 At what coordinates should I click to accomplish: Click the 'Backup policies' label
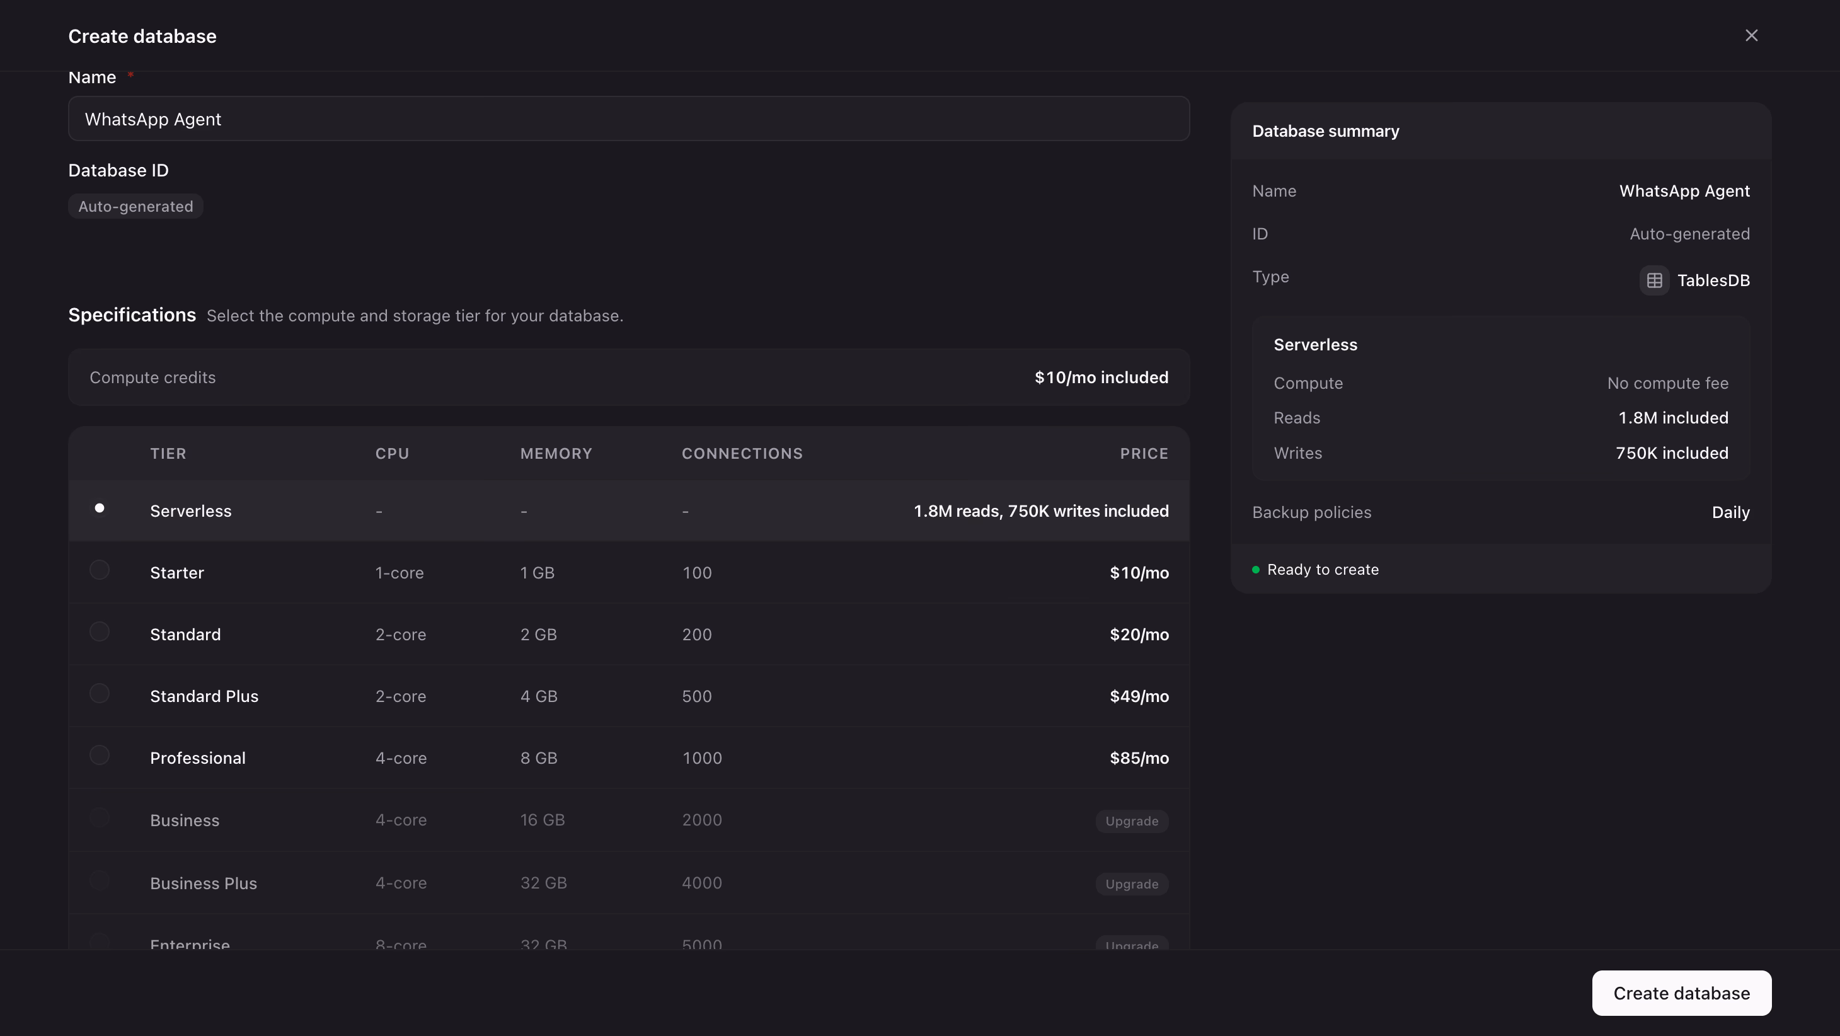pos(1311,513)
